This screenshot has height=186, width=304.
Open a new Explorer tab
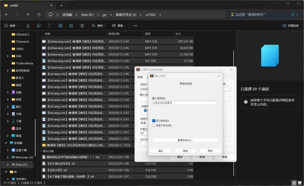click(61, 5)
